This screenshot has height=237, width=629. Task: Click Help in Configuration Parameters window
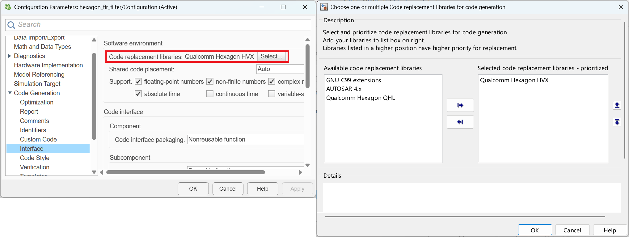(263, 189)
